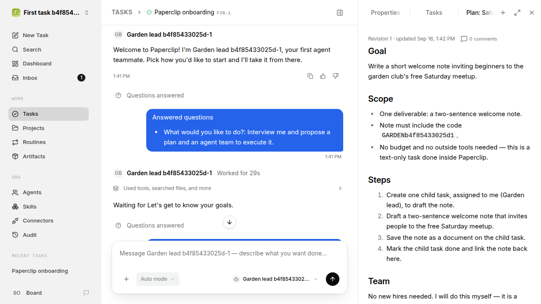
Task: Expand Used tools, searched files, and more
Action: point(228,188)
